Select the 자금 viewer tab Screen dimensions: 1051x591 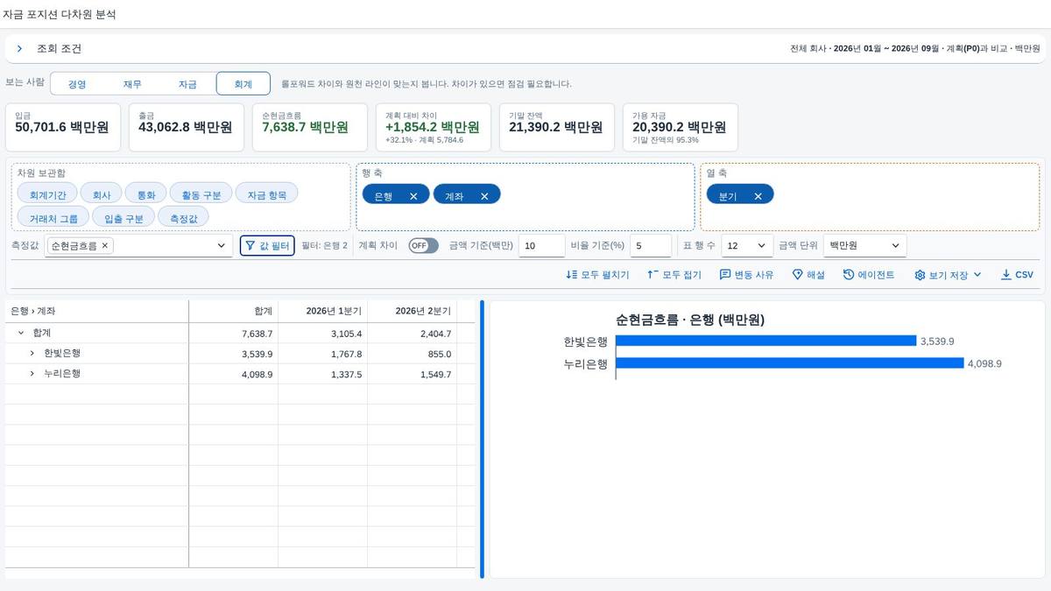point(187,84)
